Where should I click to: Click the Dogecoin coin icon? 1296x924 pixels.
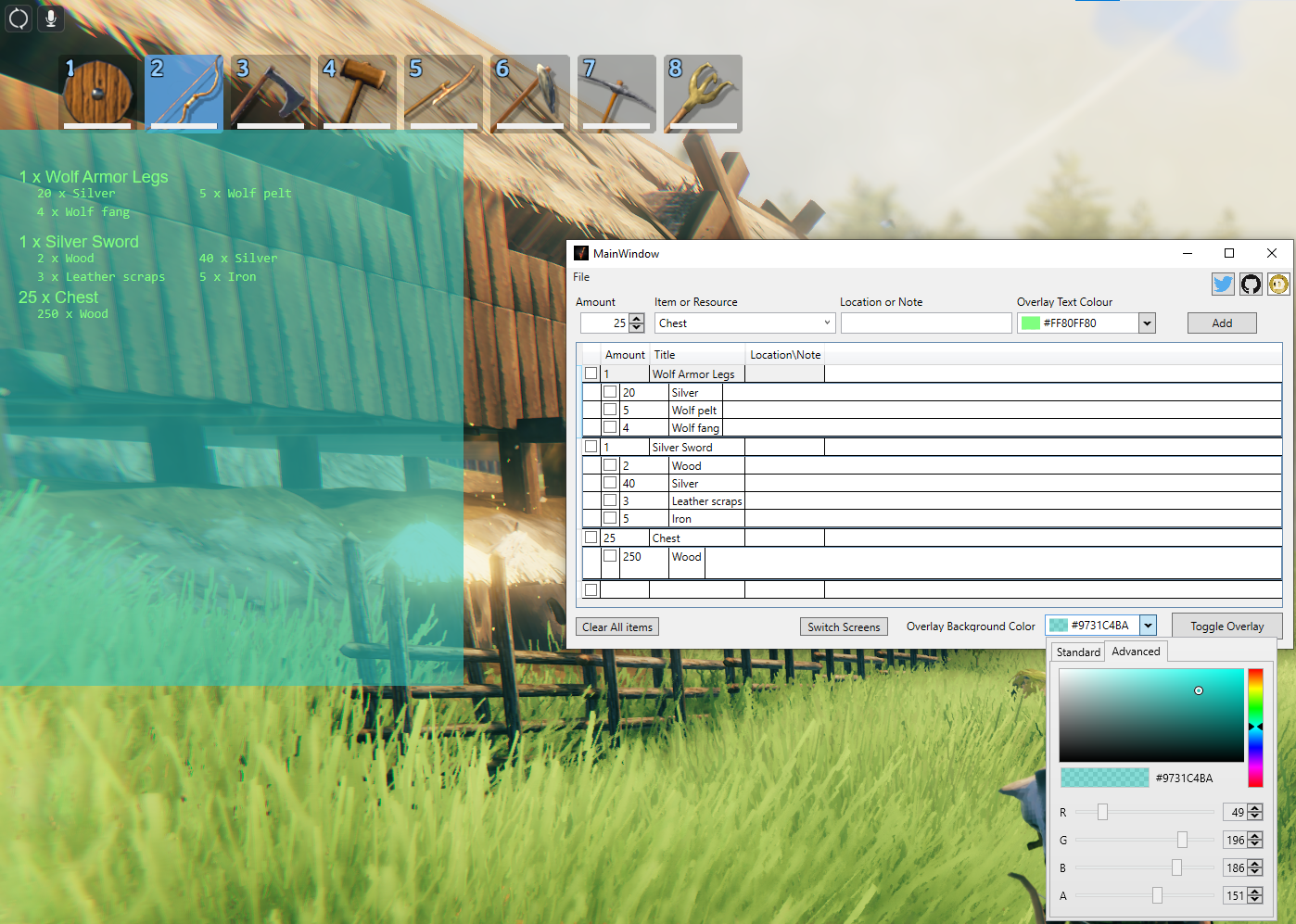(x=1278, y=285)
